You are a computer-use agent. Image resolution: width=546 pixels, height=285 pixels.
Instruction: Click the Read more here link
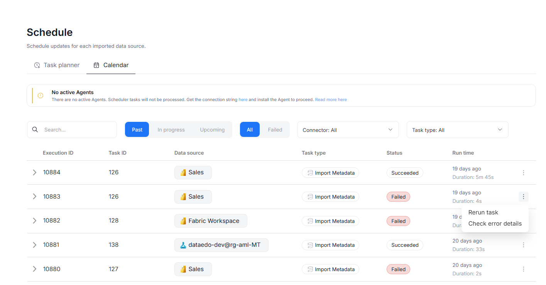click(331, 99)
